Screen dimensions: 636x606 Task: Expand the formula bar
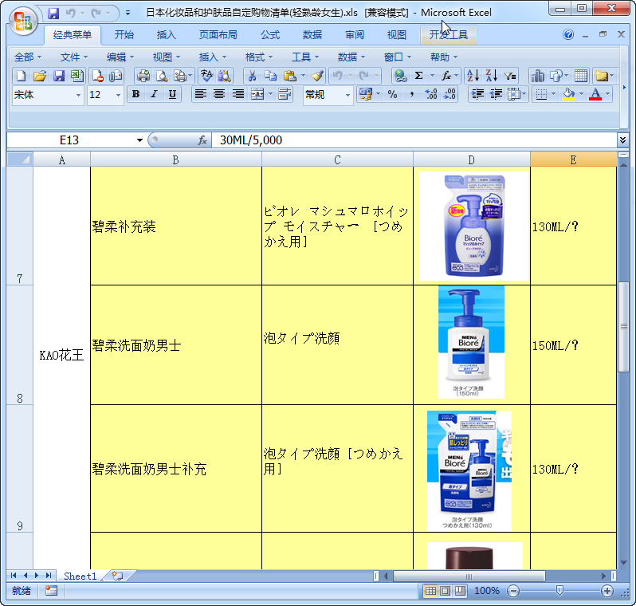click(x=622, y=140)
